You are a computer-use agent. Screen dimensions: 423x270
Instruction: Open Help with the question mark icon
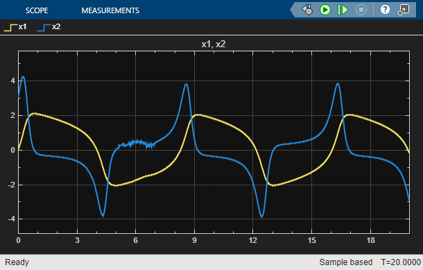(x=385, y=10)
